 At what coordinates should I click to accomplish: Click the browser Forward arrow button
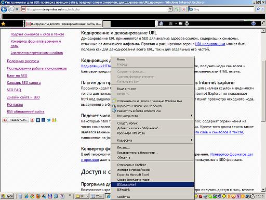(11, 9)
